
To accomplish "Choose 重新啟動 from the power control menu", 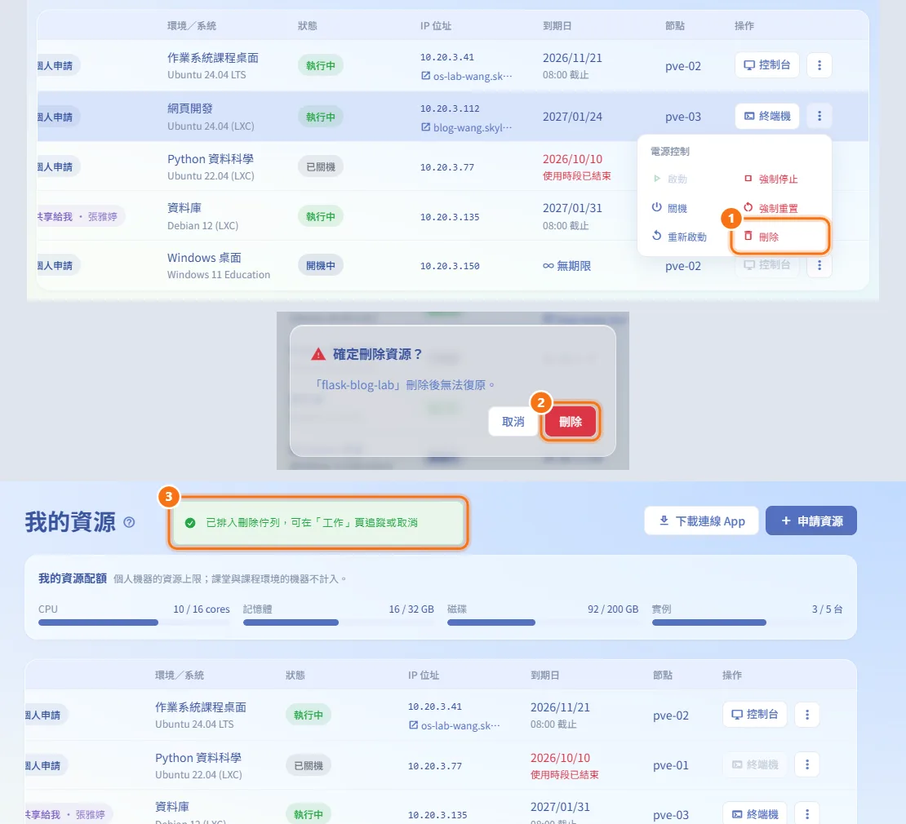I will pyautogui.click(x=679, y=237).
